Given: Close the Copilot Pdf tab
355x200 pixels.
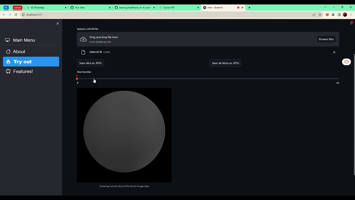Looking at the screenshot, I should 198,7.
